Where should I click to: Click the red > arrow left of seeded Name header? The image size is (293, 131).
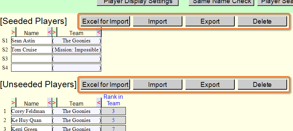pos(13,32)
